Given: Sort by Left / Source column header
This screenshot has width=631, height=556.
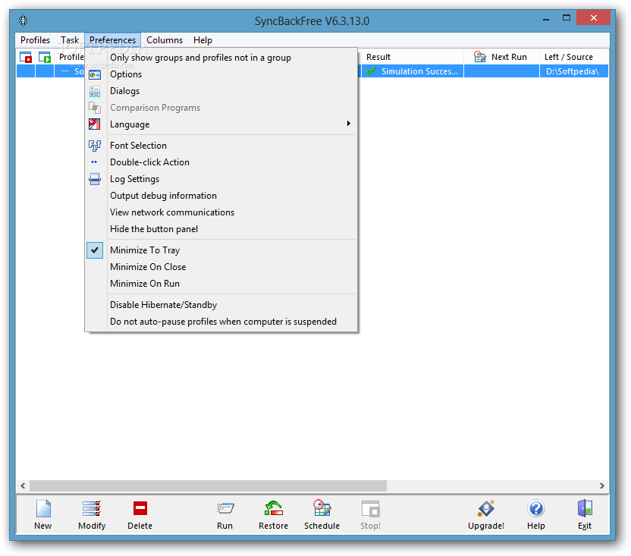Looking at the screenshot, I should point(574,57).
